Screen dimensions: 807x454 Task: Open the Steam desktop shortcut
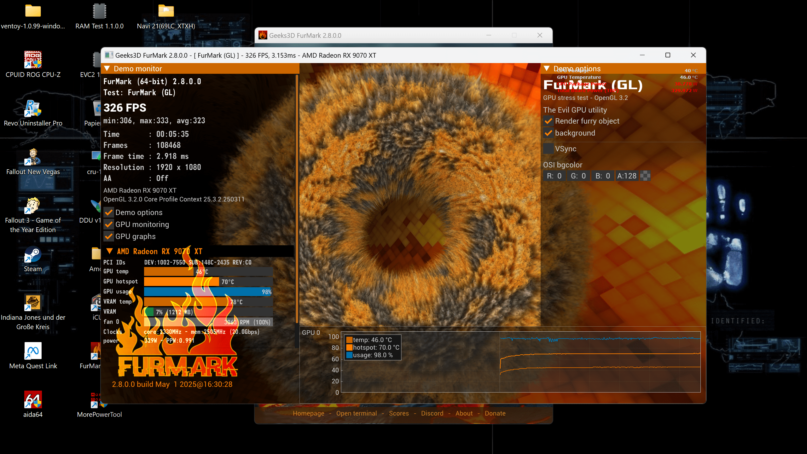click(33, 254)
